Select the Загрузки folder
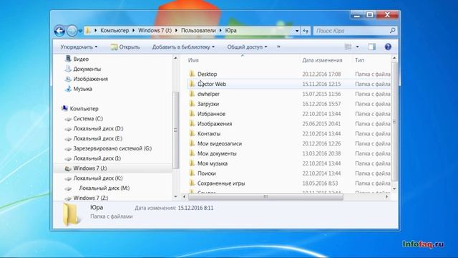Viewport: 458px width, 258px height. tap(208, 104)
